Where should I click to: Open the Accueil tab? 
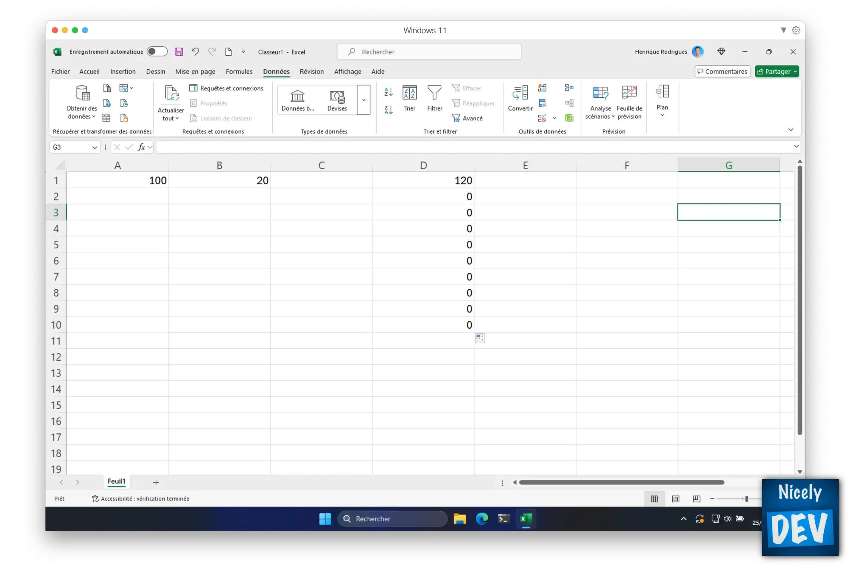point(89,71)
